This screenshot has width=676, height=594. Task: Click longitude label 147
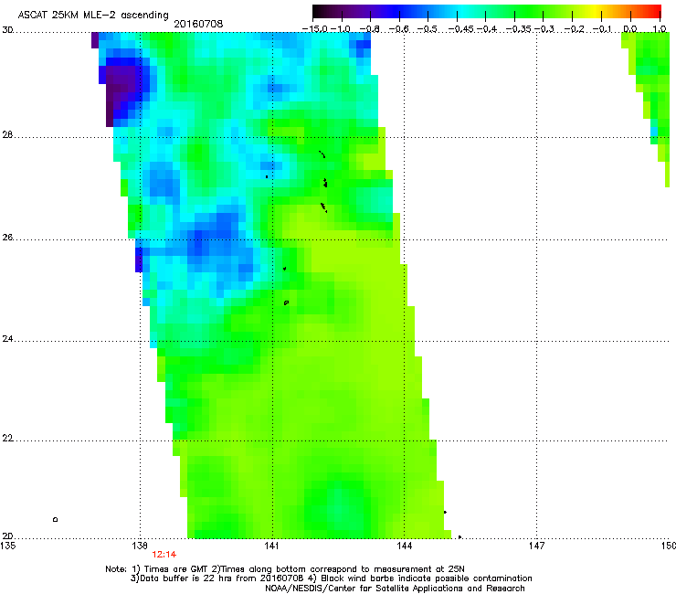coord(536,546)
